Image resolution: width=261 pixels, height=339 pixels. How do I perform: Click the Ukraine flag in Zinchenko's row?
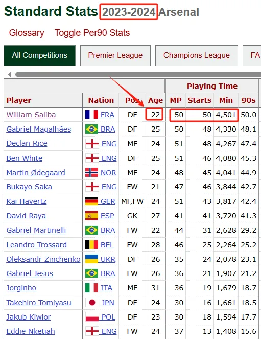click(91, 259)
